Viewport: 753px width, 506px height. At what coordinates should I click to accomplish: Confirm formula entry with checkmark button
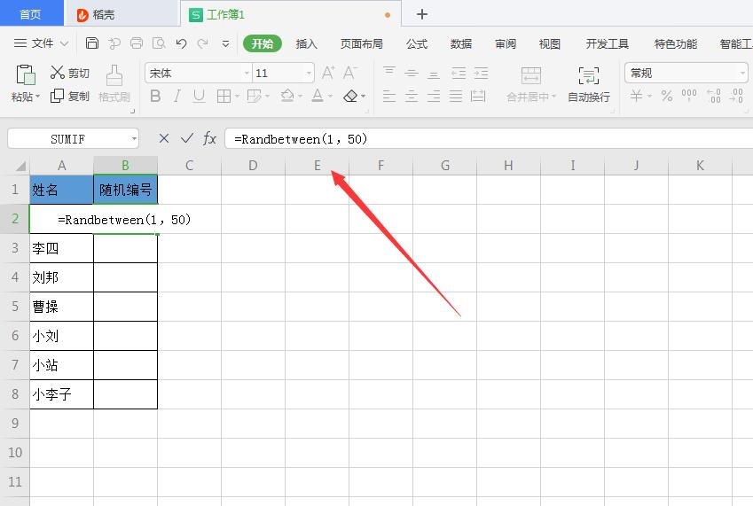click(187, 138)
